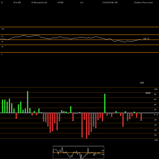159x159 pixels.
Task: Click the SI(TM) header label
Action: 60,3
